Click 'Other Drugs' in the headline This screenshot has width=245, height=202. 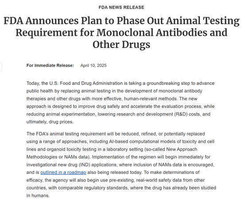(121, 44)
